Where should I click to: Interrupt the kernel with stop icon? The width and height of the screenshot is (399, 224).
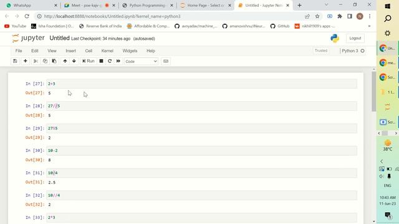coord(101,61)
